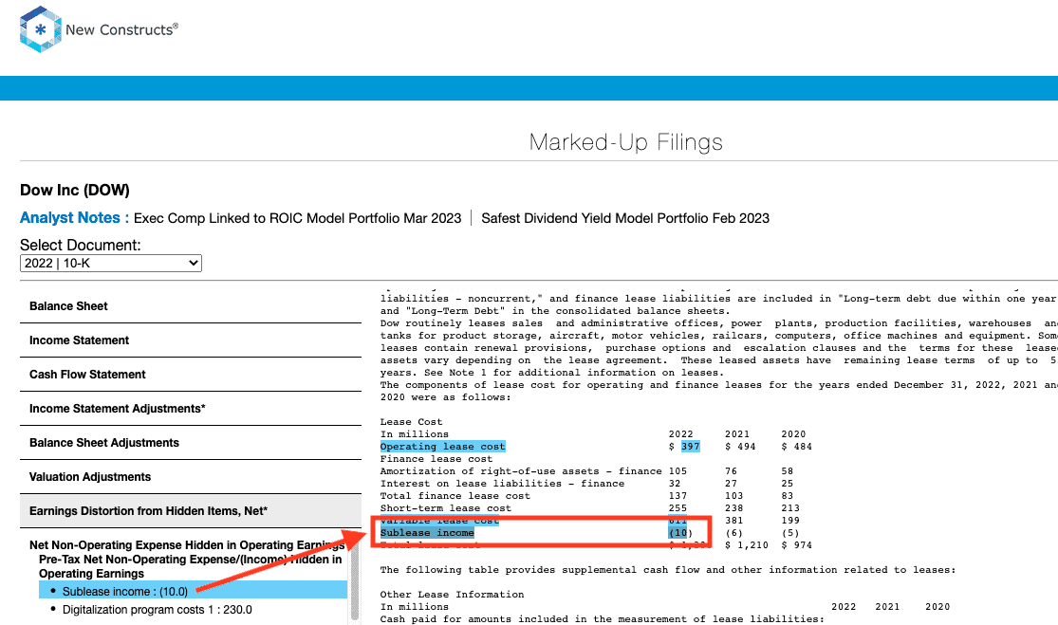Click the 137 total finance lease cost value
This screenshot has height=625, width=1058.
(x=677, y=496)
